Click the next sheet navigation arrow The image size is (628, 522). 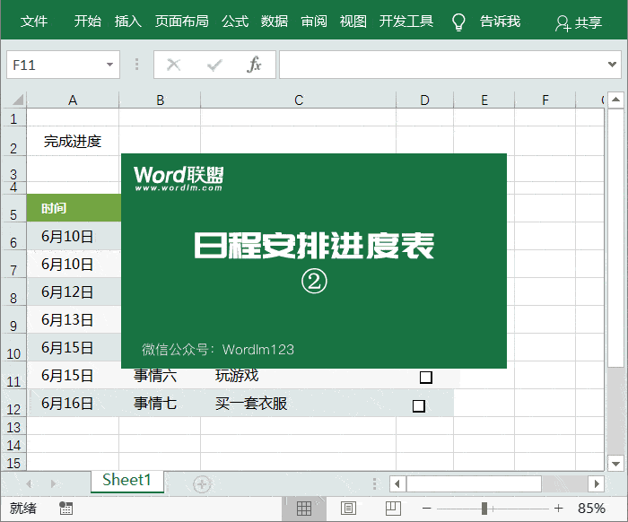(x=53, y=484)
